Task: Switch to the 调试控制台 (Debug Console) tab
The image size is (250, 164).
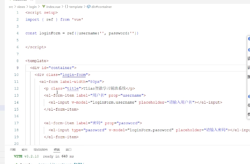Action: (41, 149)
